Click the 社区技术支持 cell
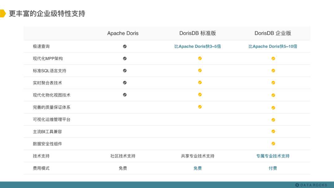Viewport: 334px width, 188px height. tap(123, 156)
